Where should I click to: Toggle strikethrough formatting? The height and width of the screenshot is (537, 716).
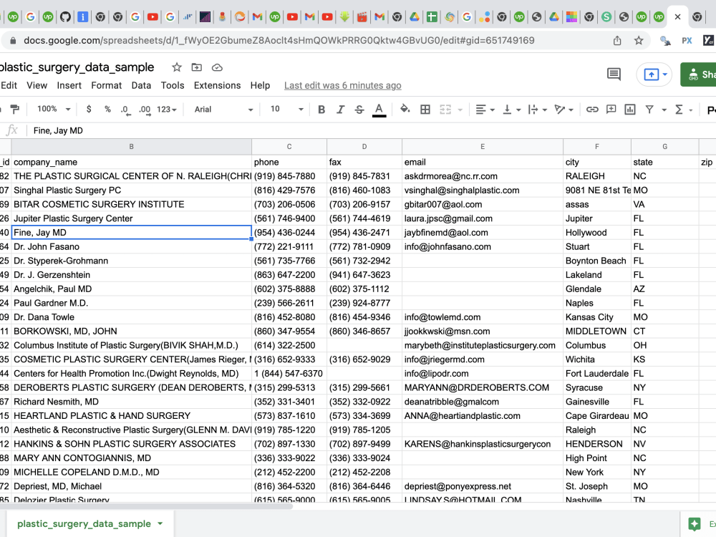pos(359,109)
